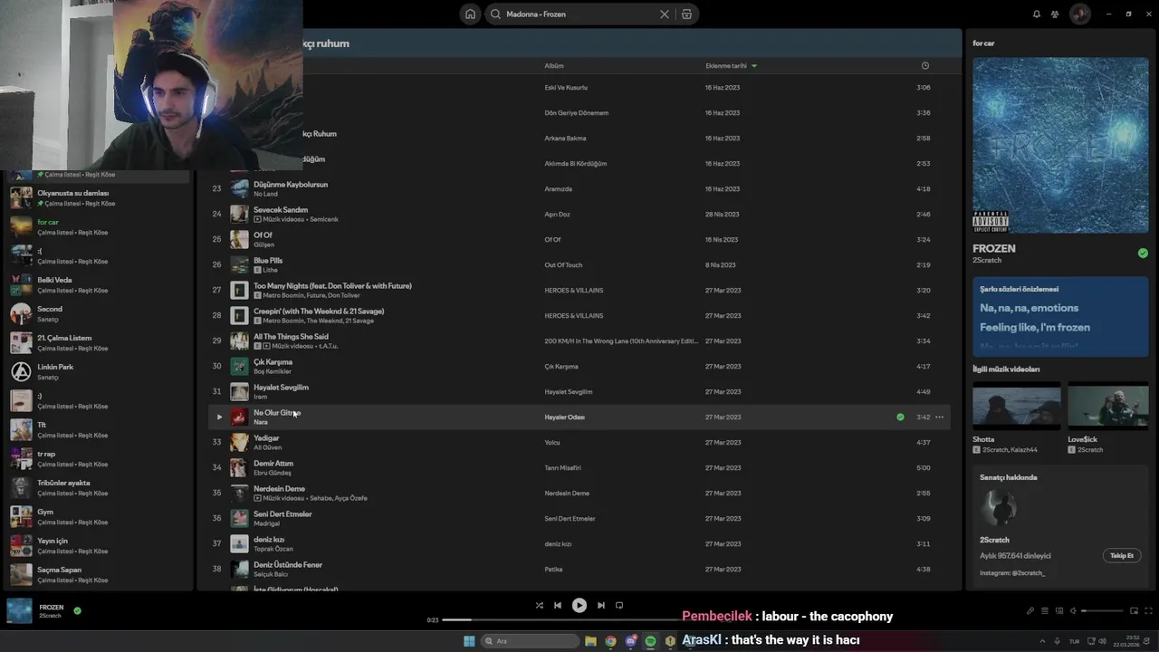
Task: Expand system tray hidden icons chevron
Action: [x=1041, y=641]
